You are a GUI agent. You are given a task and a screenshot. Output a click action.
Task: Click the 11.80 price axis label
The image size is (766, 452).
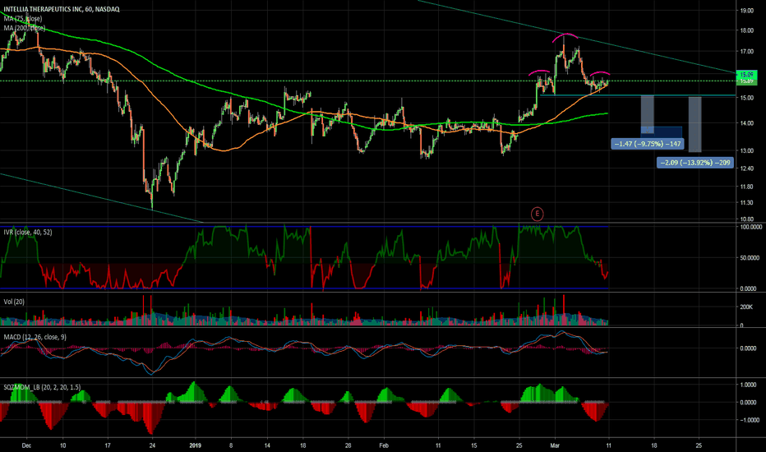pos(746,187)
